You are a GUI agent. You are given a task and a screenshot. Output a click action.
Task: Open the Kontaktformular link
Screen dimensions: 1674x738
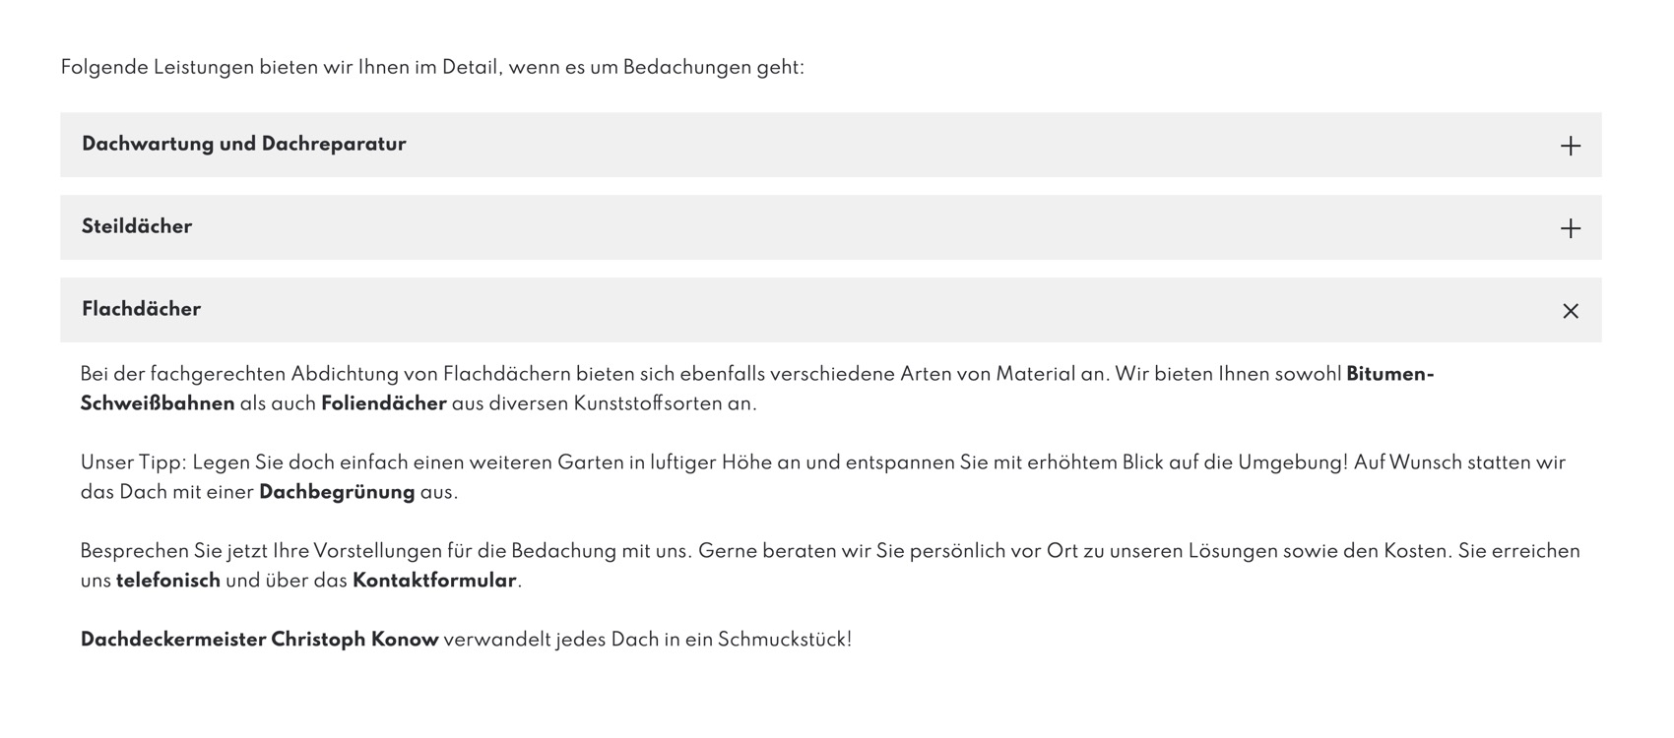(434, 581)
